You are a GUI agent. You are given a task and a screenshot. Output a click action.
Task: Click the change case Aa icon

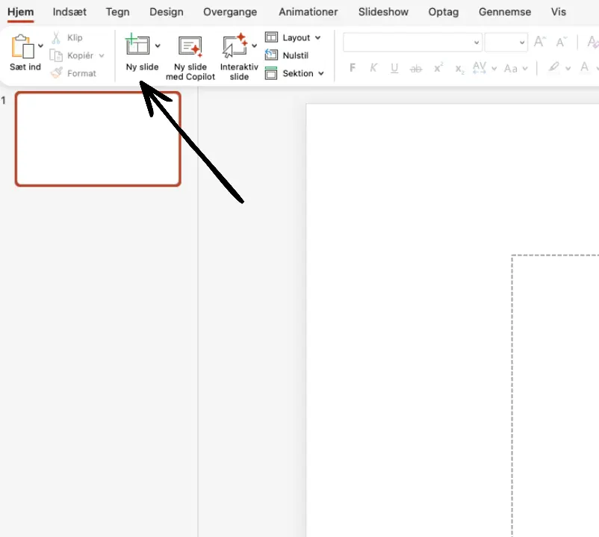[x=510, y=69]
